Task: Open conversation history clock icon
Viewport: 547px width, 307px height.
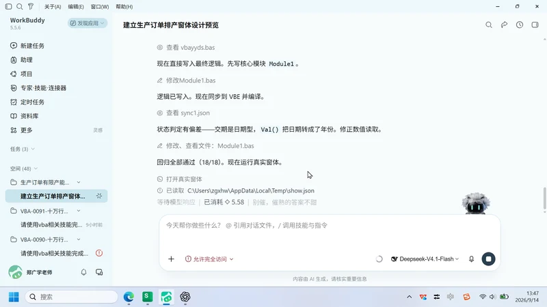Action: pyautogui.click(x=520, y=25)
